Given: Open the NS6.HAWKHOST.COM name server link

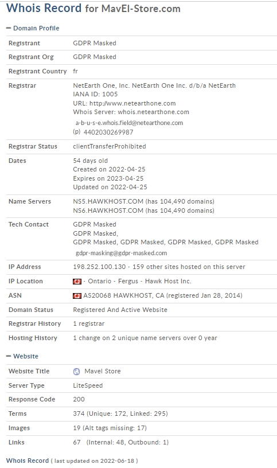Looking at the screenshot, I should (108, 210).
